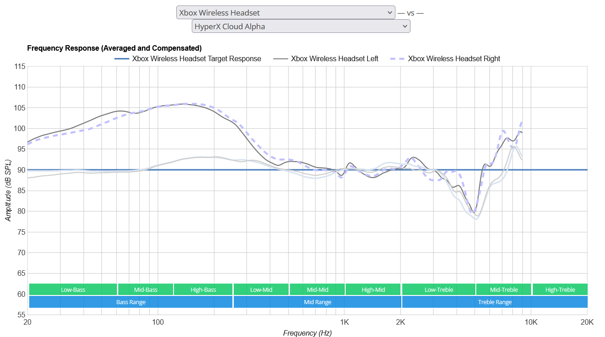
Task: Click the 90 amplitude tick label
Action: [x=21, y=170]
